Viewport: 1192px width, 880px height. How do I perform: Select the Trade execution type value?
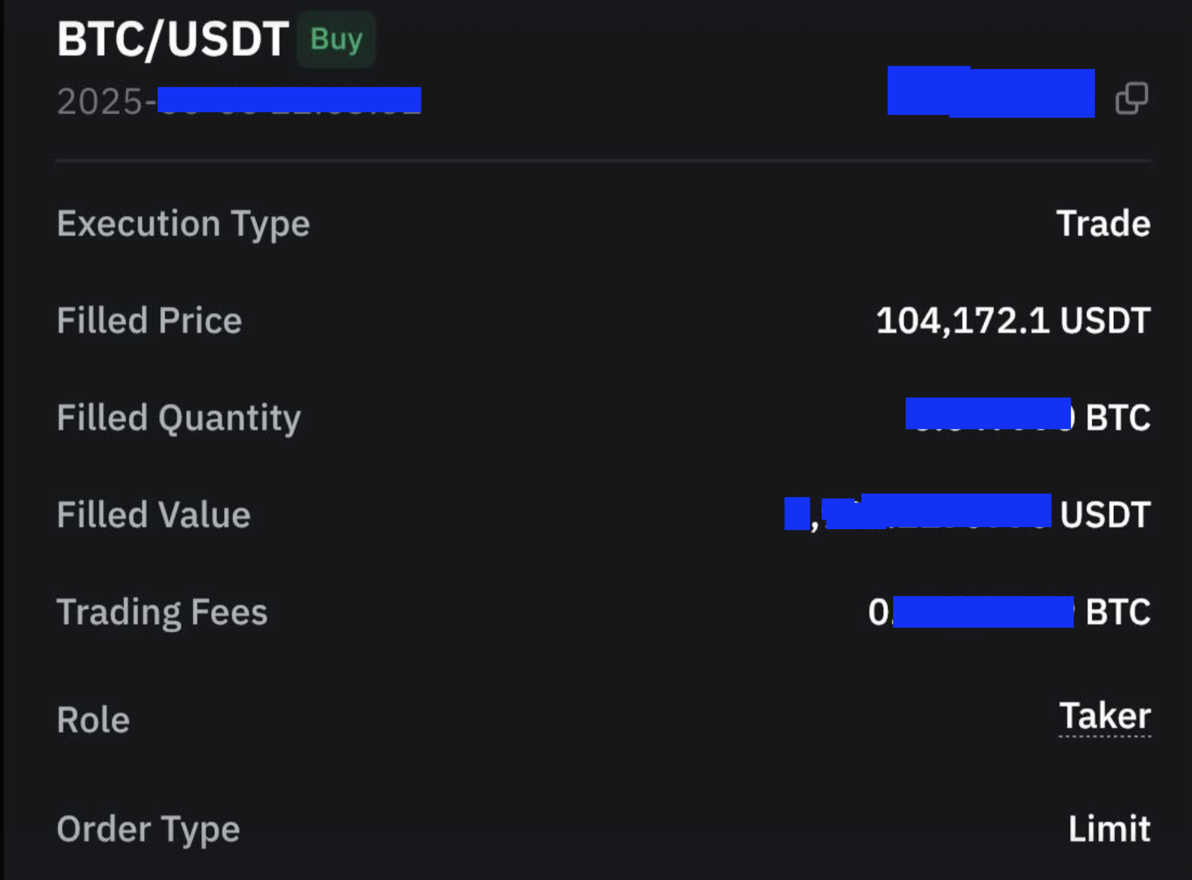pos(1103,224)
